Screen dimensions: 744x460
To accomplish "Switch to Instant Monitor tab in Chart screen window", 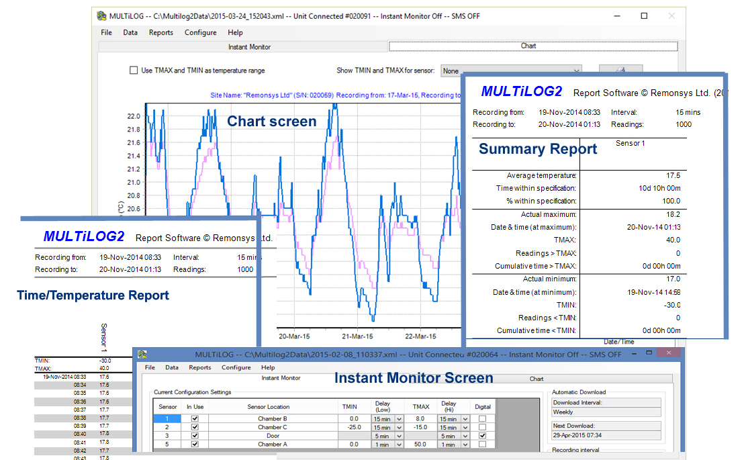I will pyautogui.click(x=244, y=46).
